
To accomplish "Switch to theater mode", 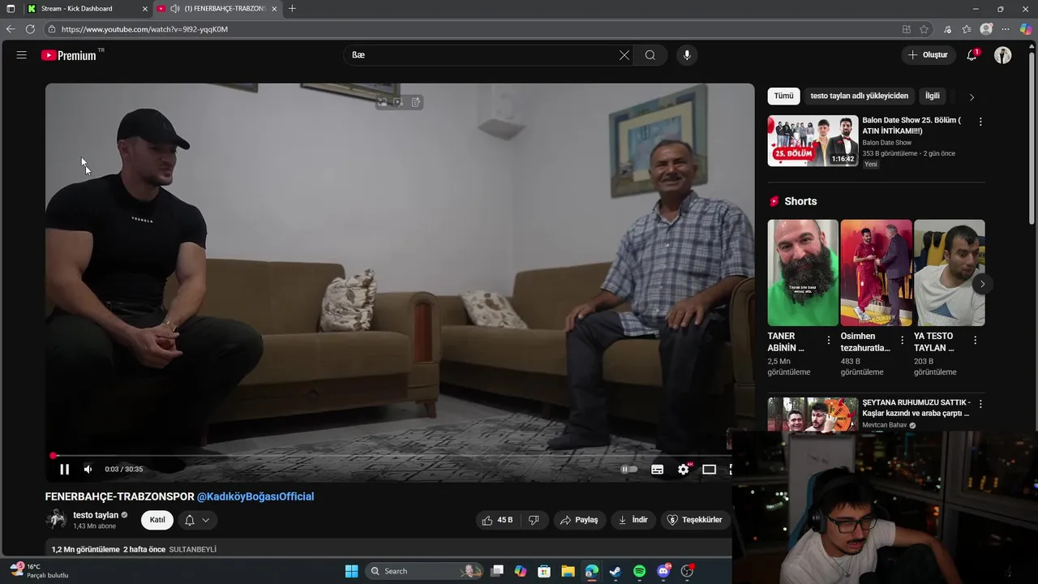I will [709, 469].
